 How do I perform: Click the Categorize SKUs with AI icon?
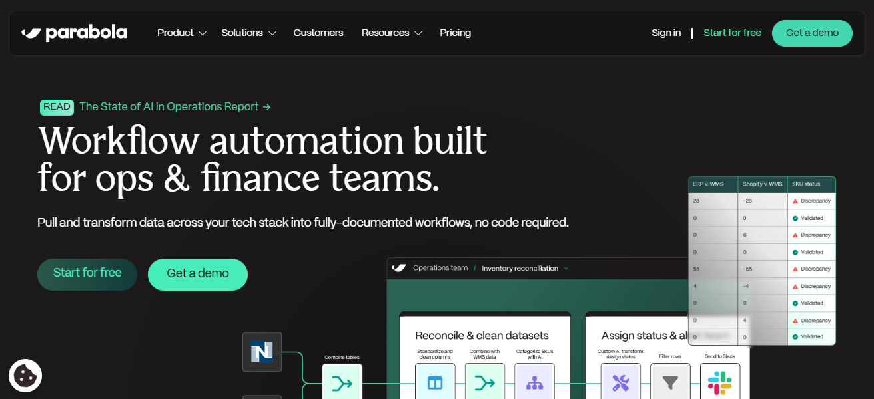pyautogui.click(x=534, y=382)
